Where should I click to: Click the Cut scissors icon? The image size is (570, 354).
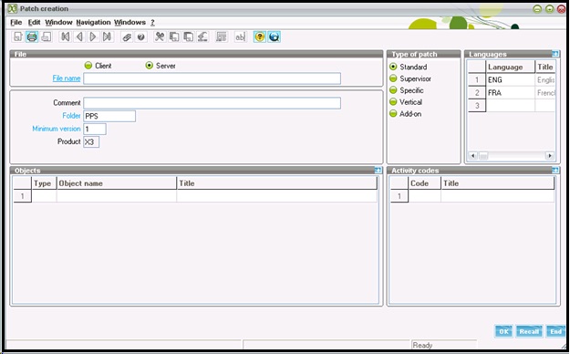[x=160, y=36]
